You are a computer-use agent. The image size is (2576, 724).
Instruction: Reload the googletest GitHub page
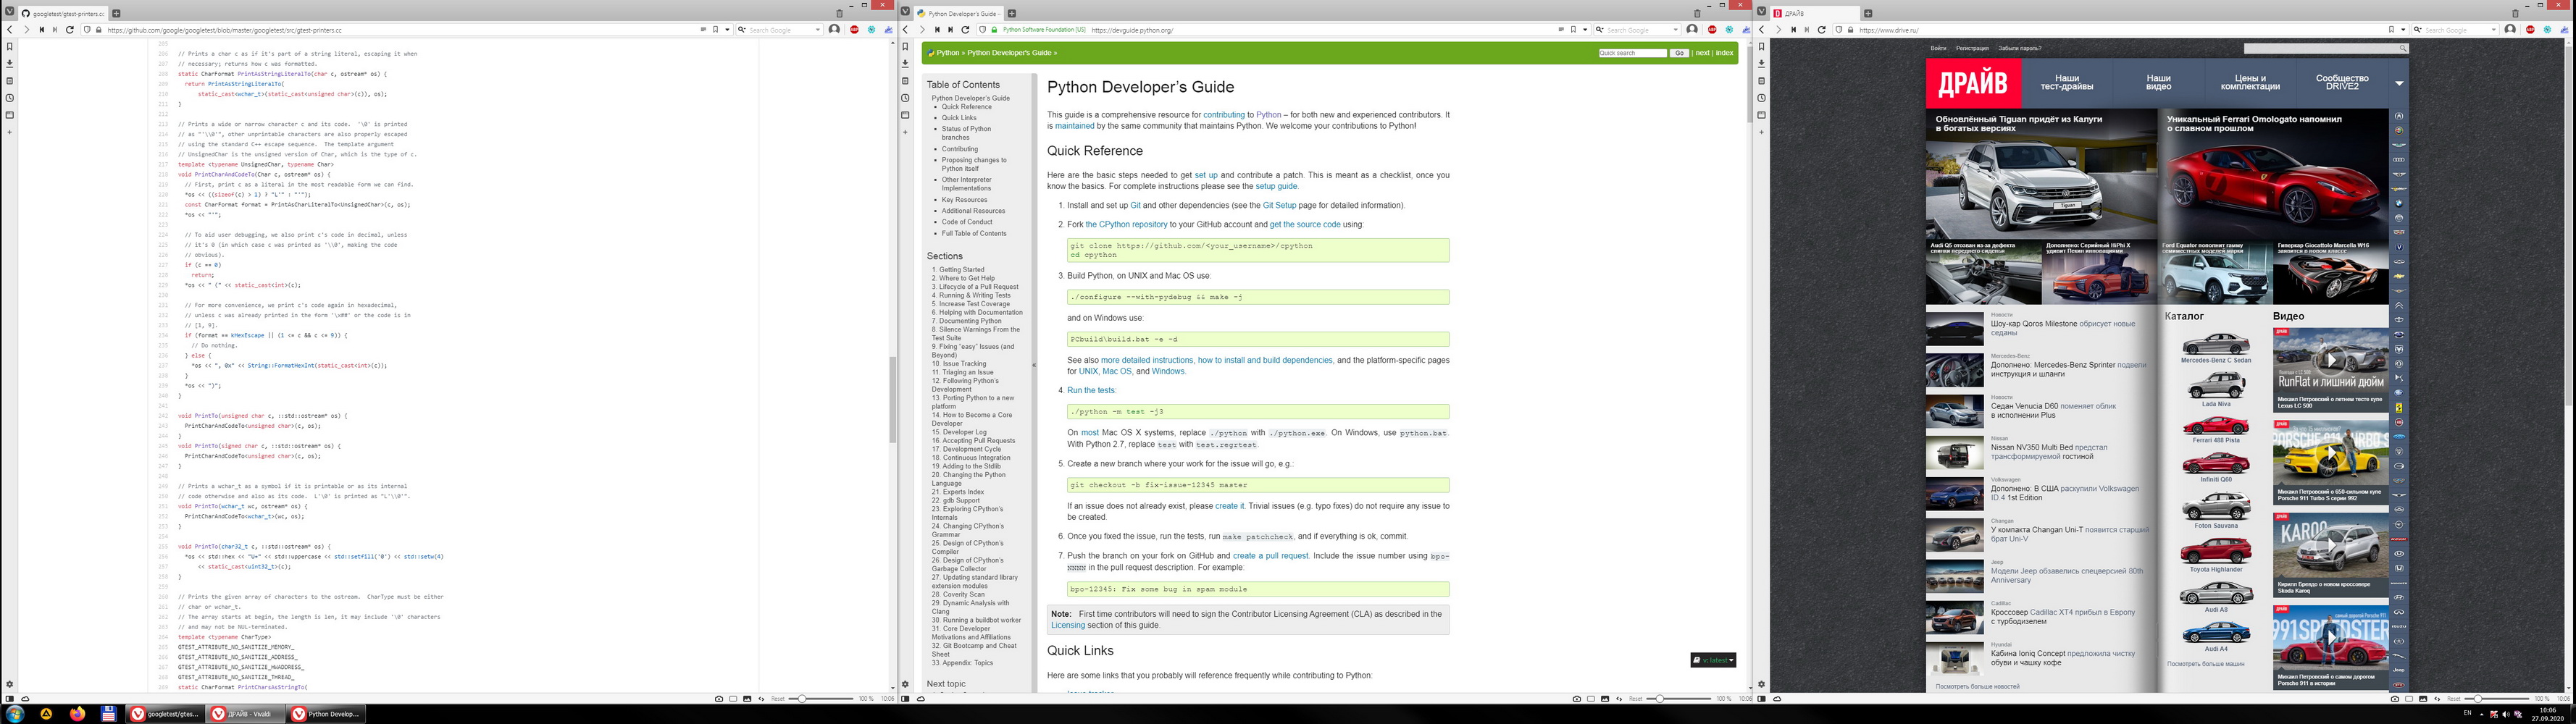(70, 30)
